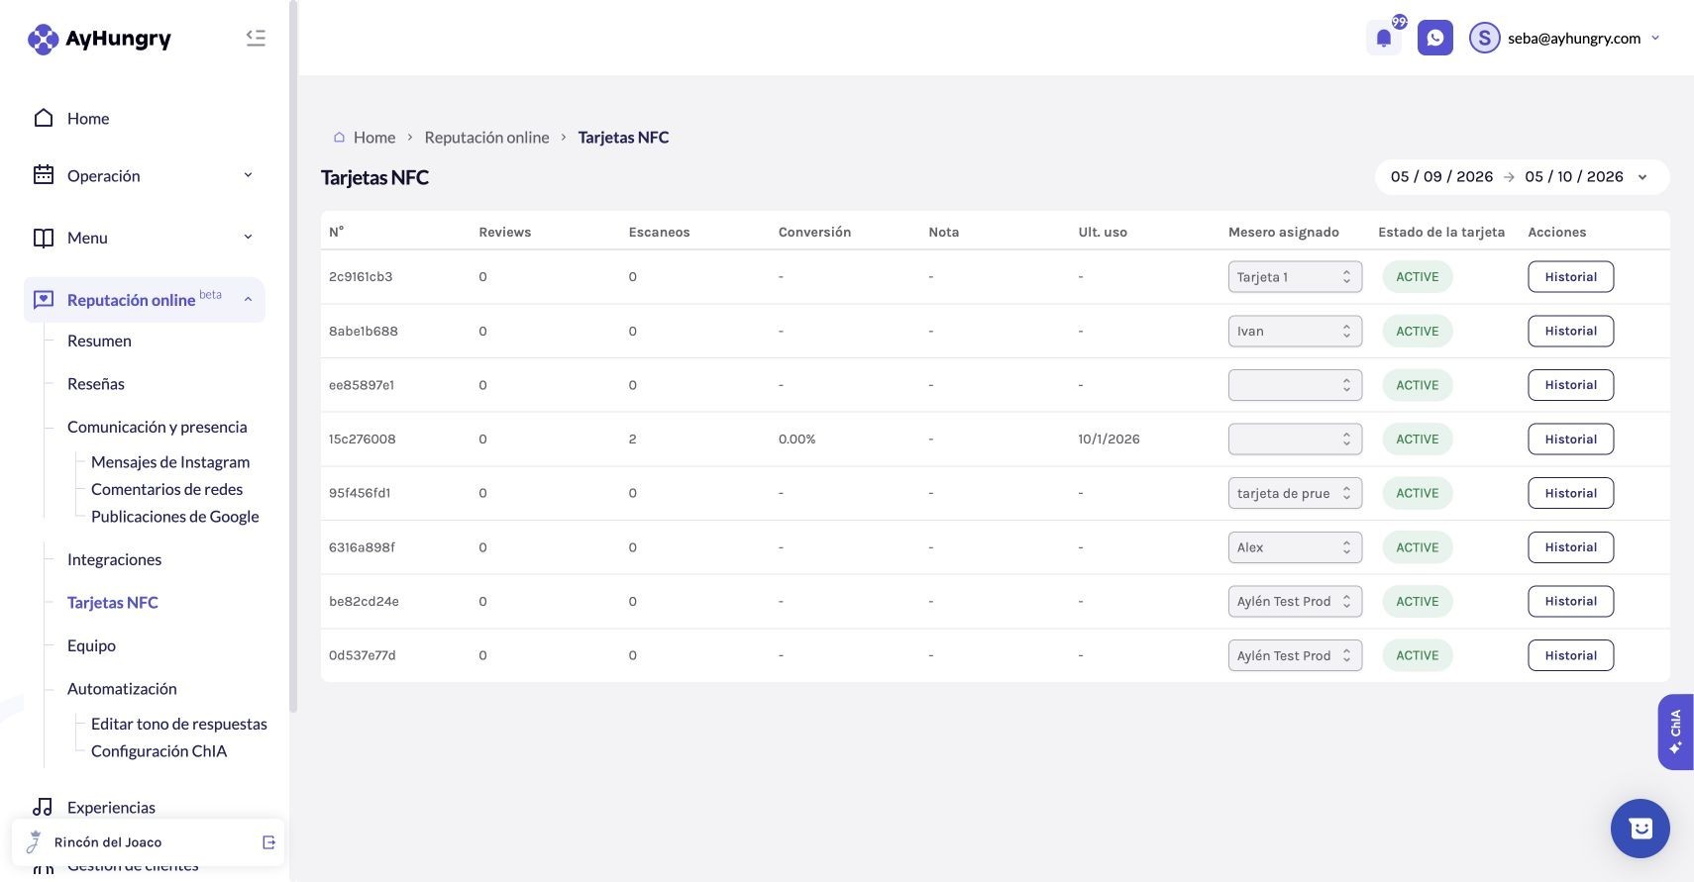Click Historial for card 0d537e77d
Screen dimensions: 1694x882
tap(1570, 655)
